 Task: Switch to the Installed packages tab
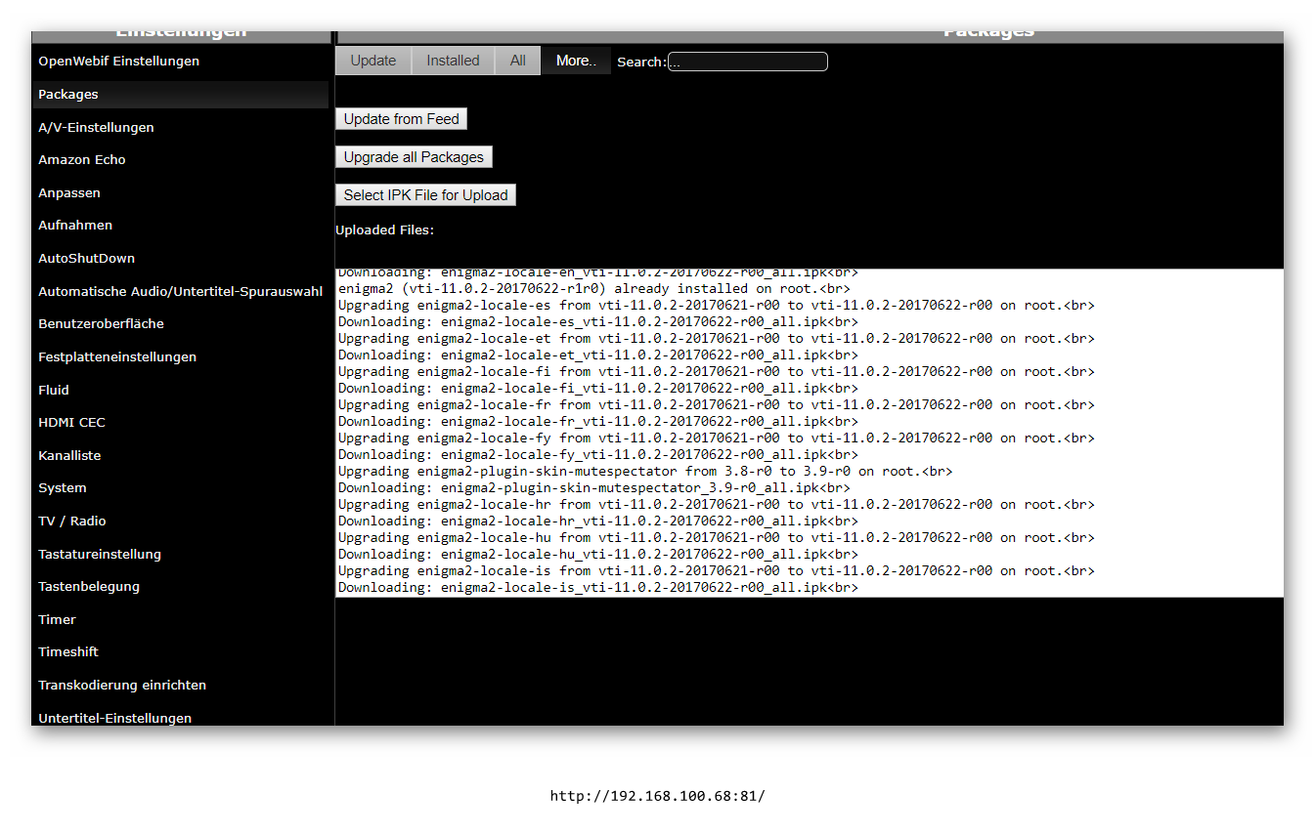coord(452,60)
